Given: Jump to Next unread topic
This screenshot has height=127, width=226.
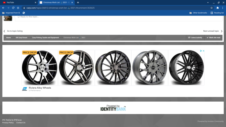Looking at the screenshot, I should (x=211, y=31).
